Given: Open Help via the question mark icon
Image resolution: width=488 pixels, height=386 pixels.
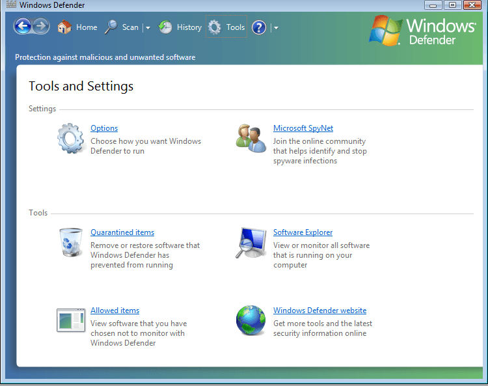Looking at the screenshot, I should (x=259, y=27).
